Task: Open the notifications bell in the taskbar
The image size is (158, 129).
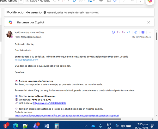Action: pos(152,126)
